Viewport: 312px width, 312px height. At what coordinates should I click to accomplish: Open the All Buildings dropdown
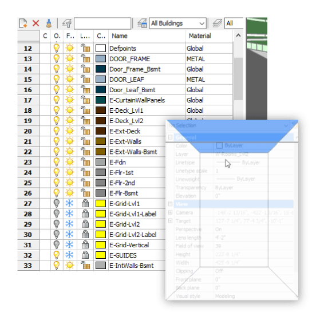coord(177,23)
